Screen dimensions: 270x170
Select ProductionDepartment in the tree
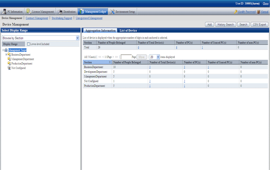pyautogui.click(x=22, y=63)
